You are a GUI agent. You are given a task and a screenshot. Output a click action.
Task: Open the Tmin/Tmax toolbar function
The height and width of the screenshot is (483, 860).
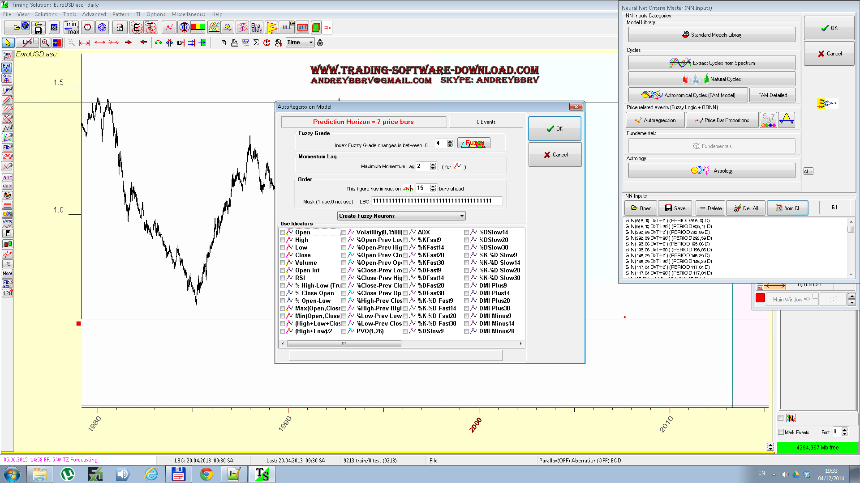click(x=71, y=27)
